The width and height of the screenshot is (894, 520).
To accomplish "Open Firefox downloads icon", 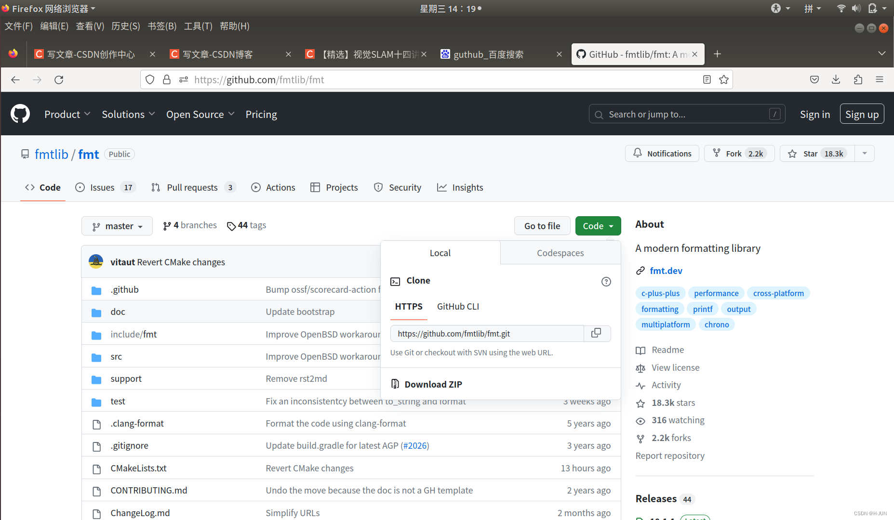I will click(836, 79).
